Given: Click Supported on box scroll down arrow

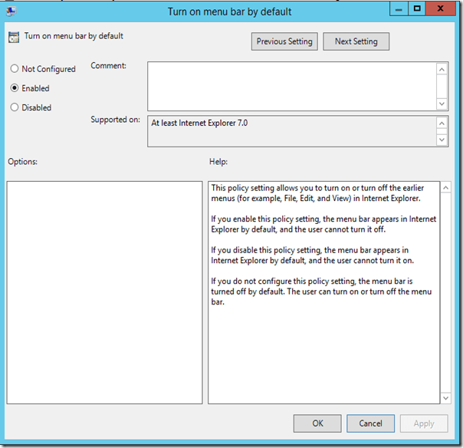Looking at the screenshot, I should 442,139.
